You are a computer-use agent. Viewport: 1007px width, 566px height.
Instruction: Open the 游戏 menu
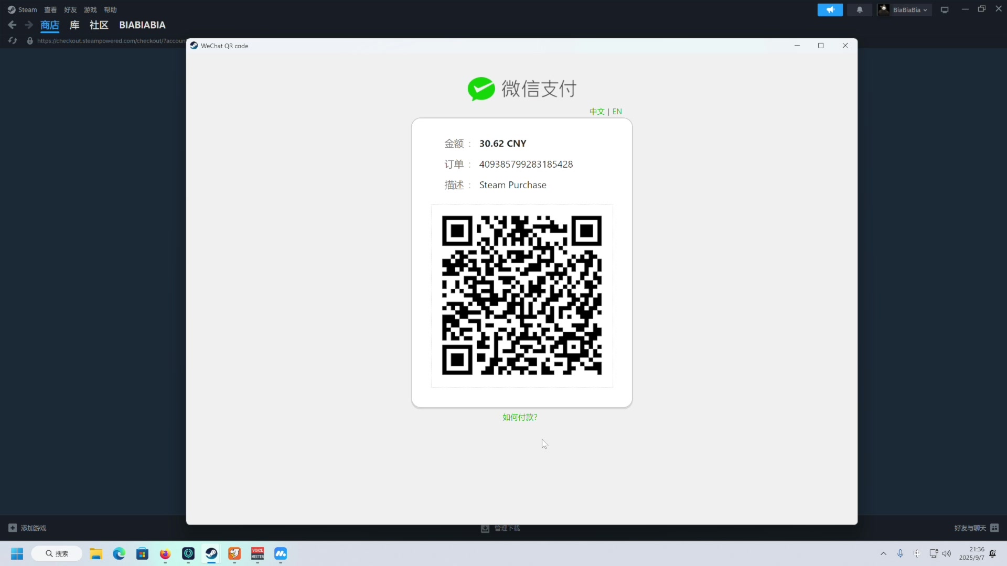[x=90, y=9]
